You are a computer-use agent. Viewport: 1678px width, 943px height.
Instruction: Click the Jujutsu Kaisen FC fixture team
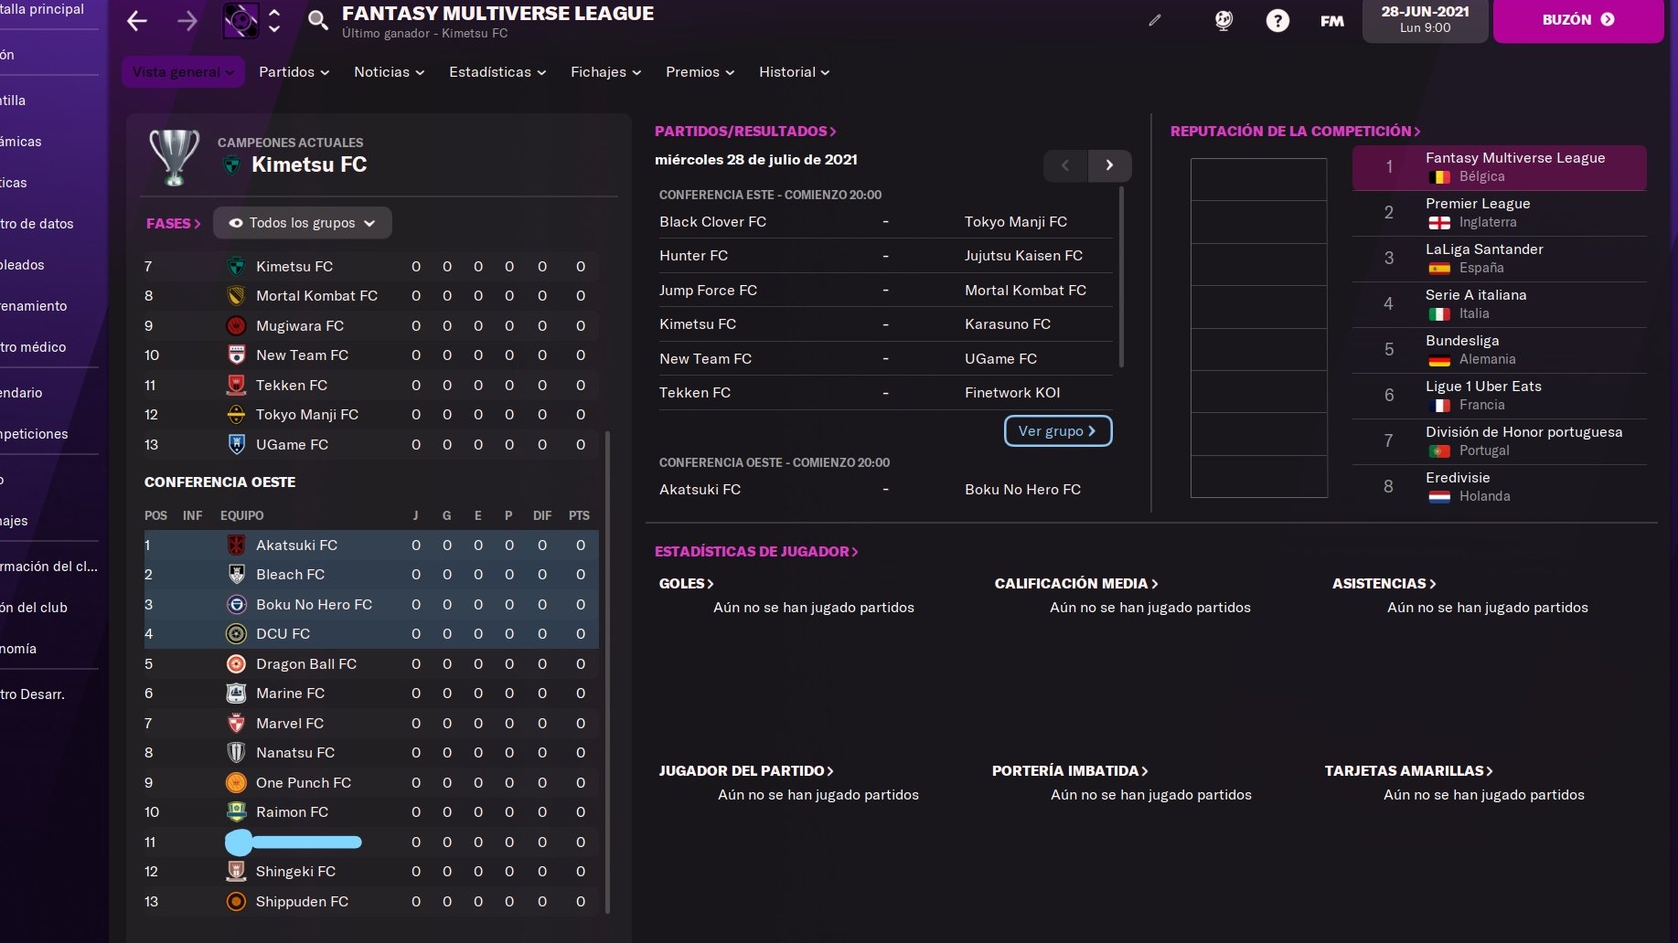pos(1023,256)
